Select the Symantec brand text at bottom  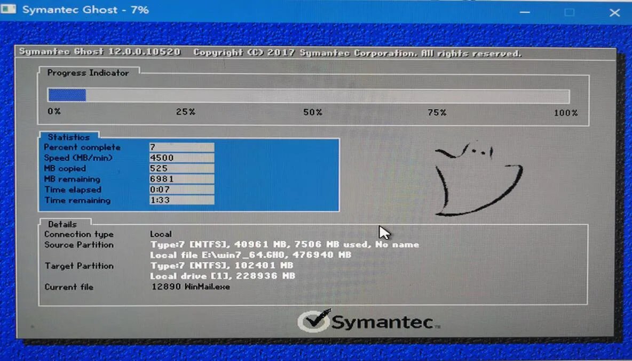click(x=381, y=322)
